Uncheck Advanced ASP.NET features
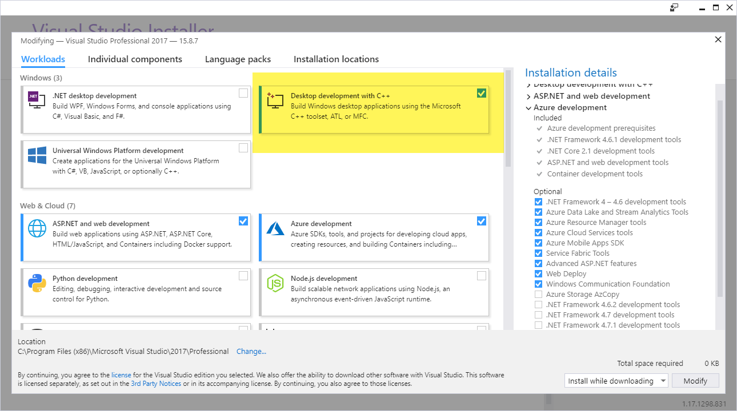737x411 pixels. click(x=538, y=264)
